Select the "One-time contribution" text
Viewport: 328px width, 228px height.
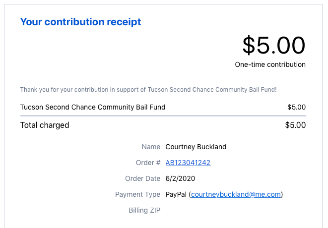270,64
